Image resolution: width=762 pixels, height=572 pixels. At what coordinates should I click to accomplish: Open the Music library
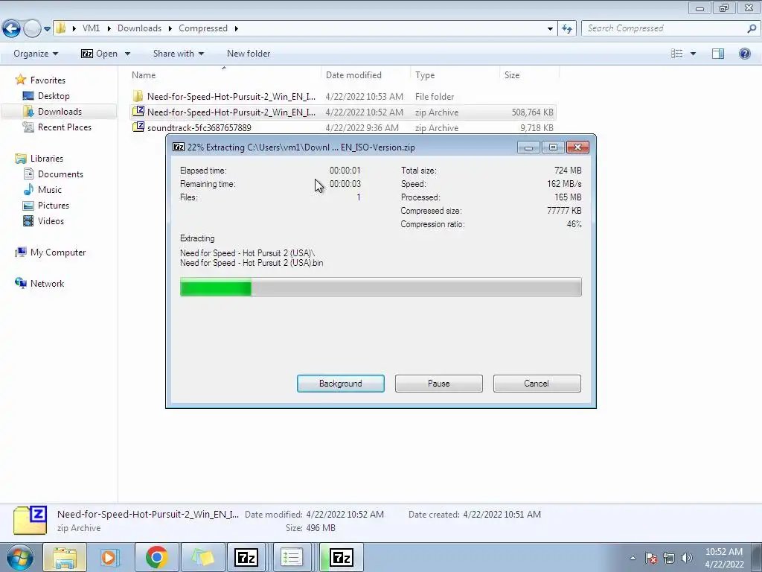[x=50, y=190]
